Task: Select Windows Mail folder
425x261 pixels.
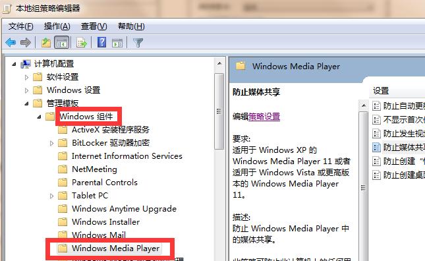Action: [99, 235]
